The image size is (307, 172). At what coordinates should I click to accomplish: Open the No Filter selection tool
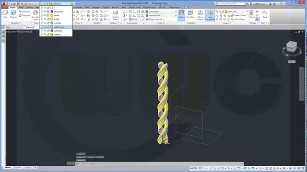(x=190, y=14)
